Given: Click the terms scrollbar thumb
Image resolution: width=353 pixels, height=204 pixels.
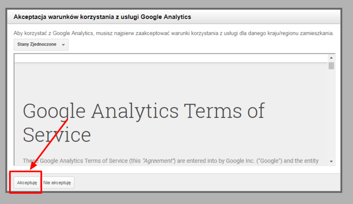Looking at the screenshot, I should pyautogui.click(x=331, y=66).
